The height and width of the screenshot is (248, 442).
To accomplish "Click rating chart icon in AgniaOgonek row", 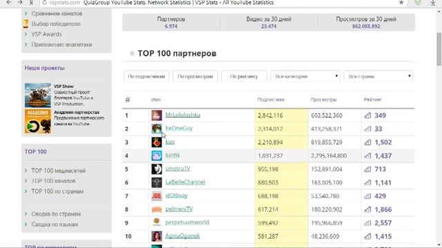I will pyautogui.click(x=367, y=236).
